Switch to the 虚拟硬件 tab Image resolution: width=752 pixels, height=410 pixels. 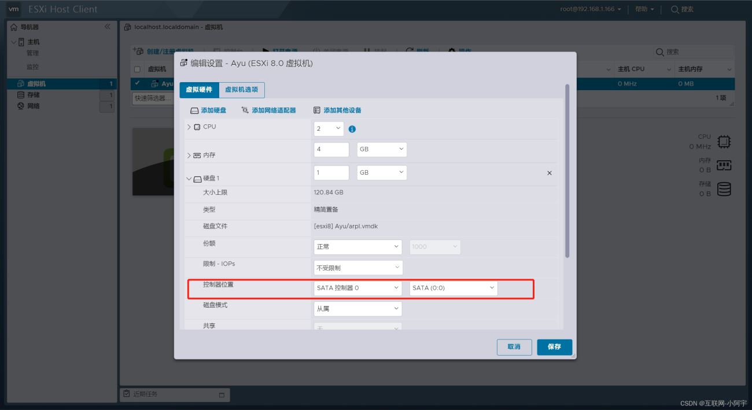[x=199, y=90]
